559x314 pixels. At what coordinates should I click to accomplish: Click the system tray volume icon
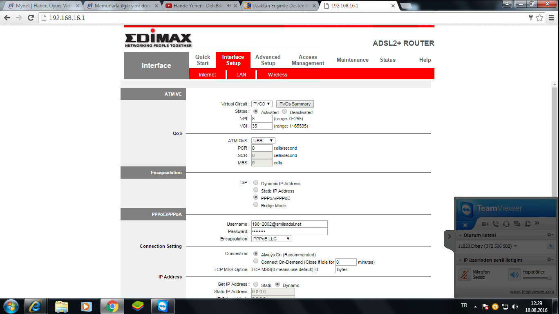click(x=515, y=306)
